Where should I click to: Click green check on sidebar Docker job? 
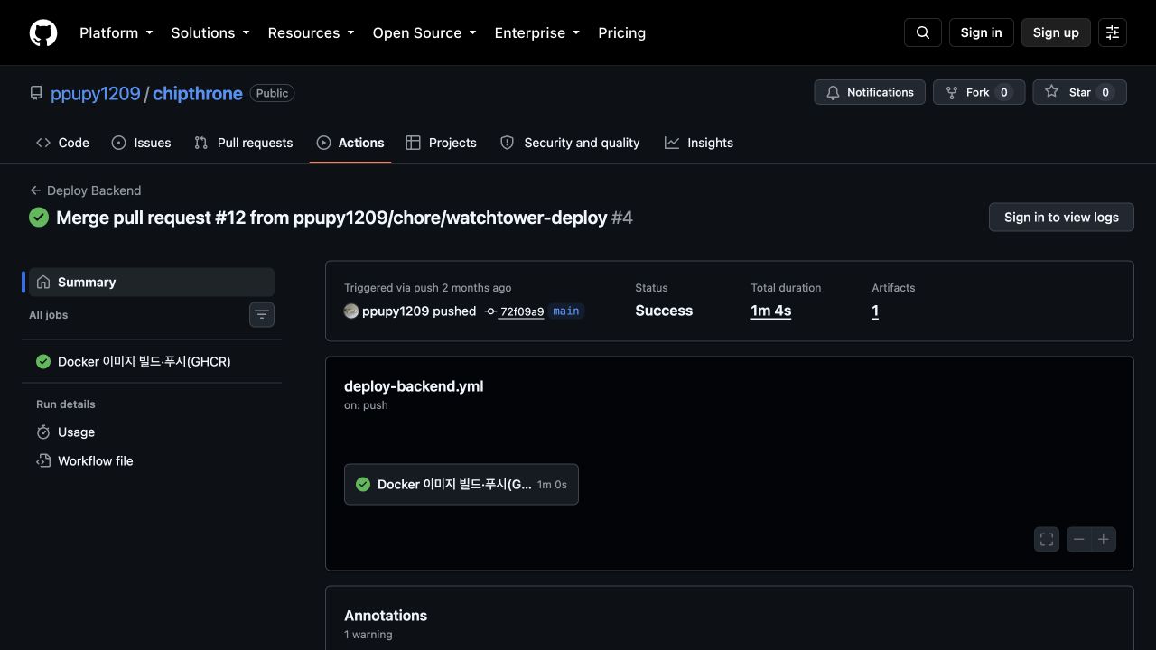click(x=43, y=361)
